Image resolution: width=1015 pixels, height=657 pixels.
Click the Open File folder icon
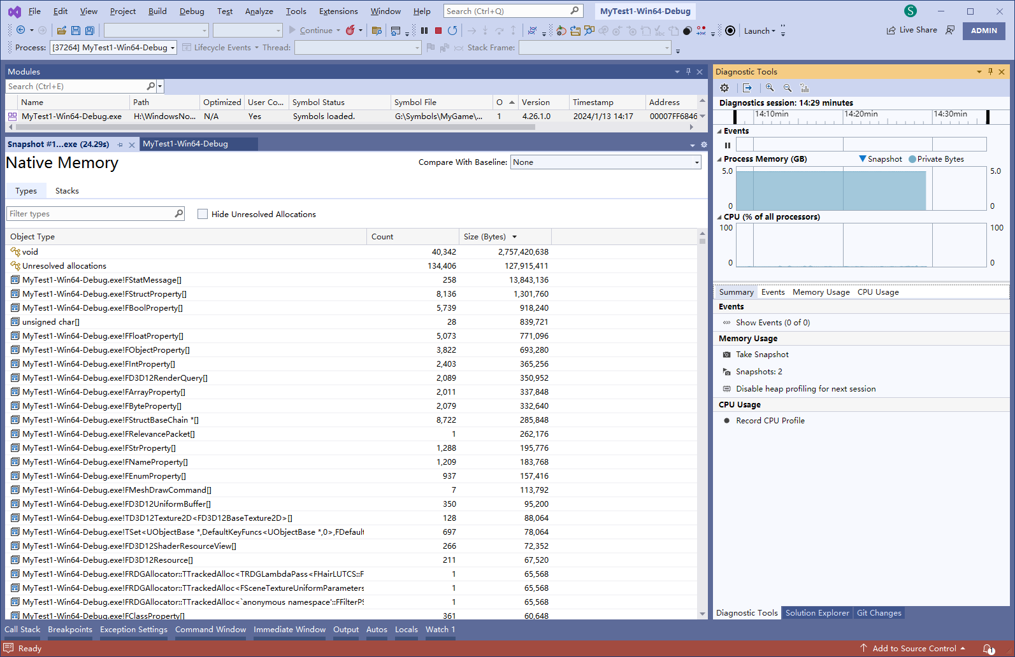pyautogui.click(x=62, y=31)
